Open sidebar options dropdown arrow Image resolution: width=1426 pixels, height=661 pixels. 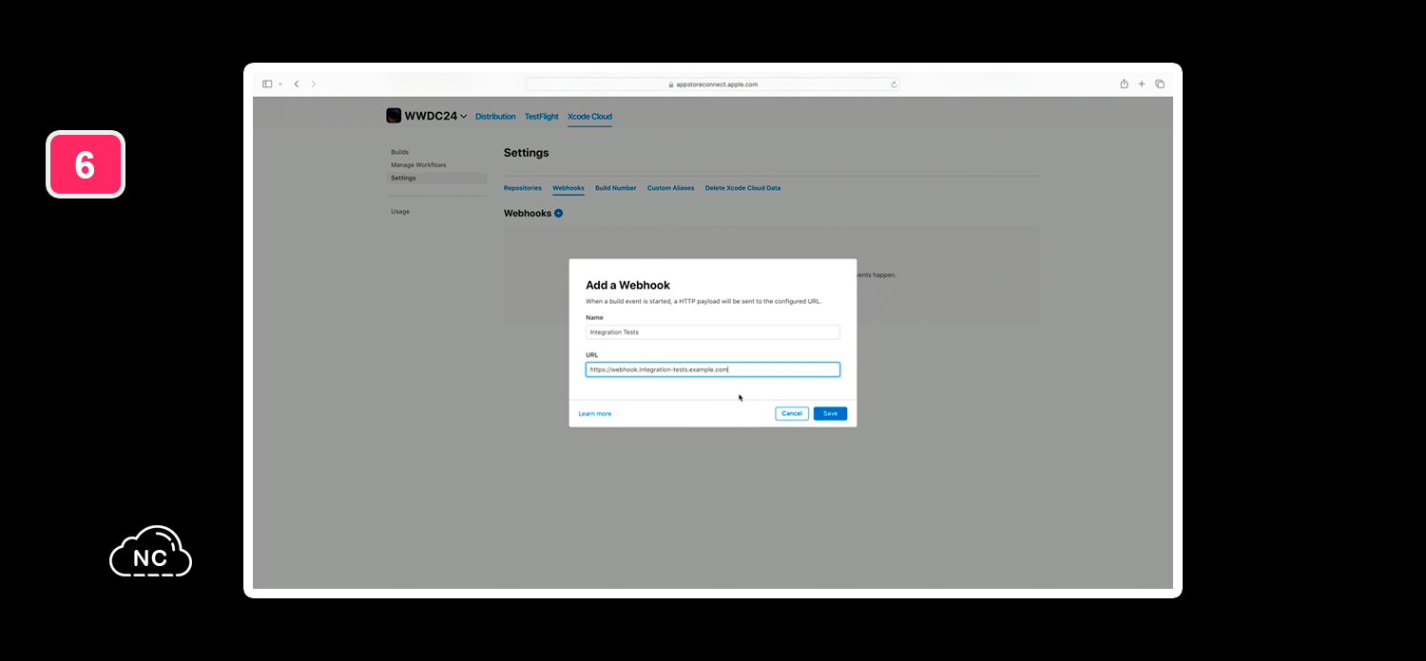[280, 85]
